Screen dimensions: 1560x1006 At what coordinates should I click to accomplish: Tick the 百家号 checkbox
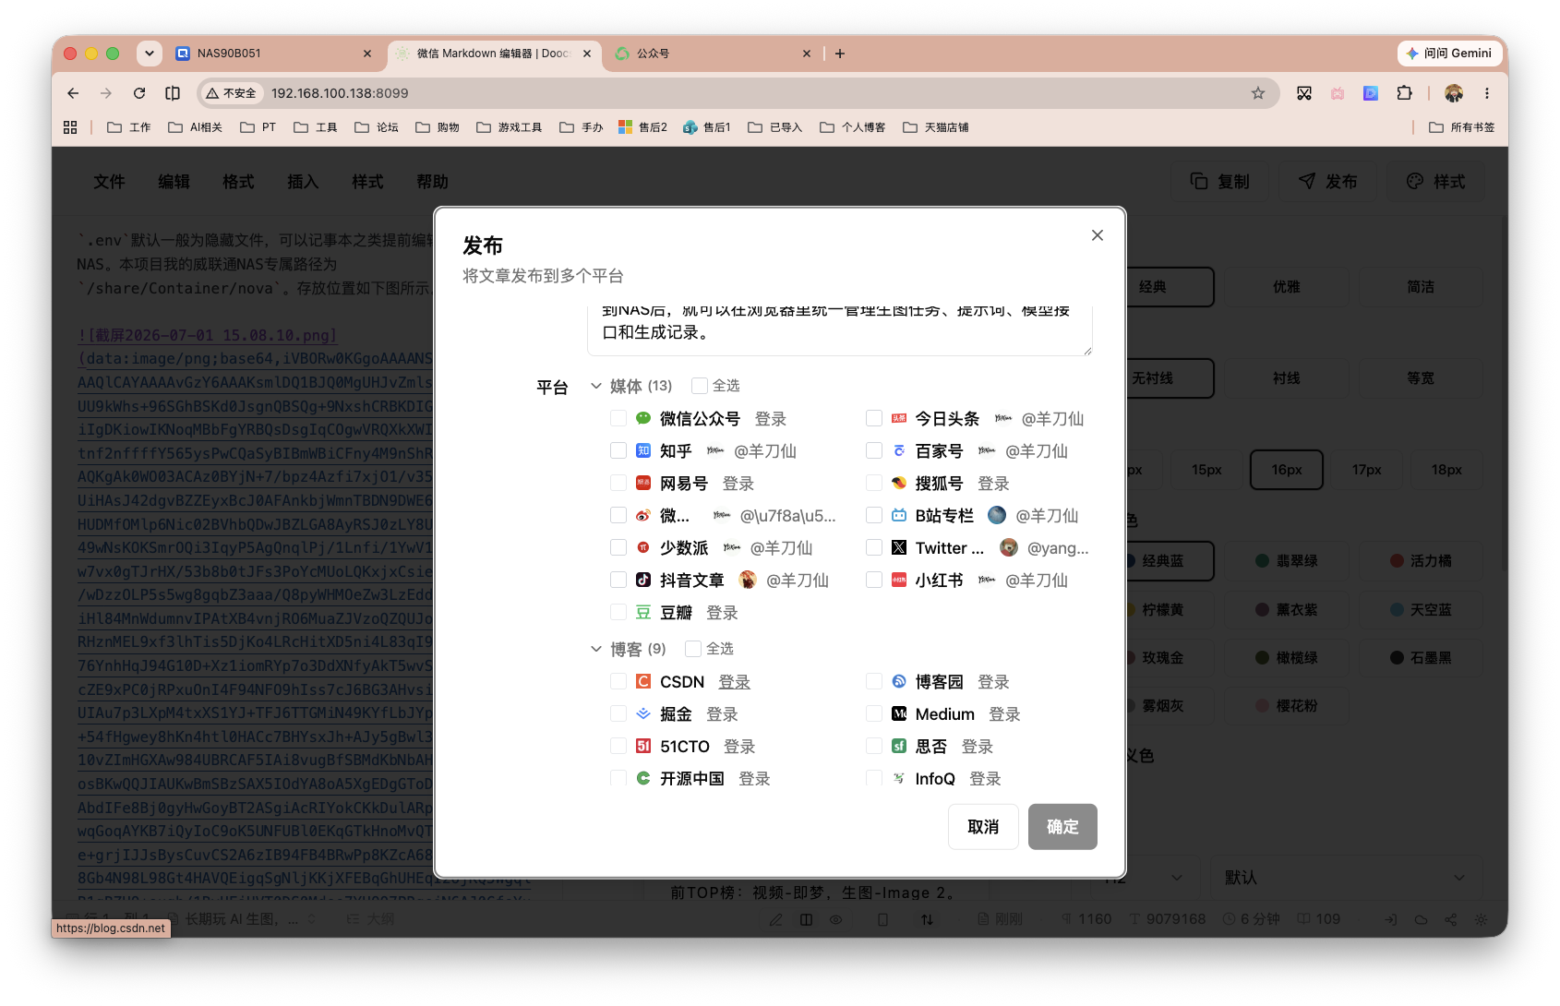tap(874, 451)
